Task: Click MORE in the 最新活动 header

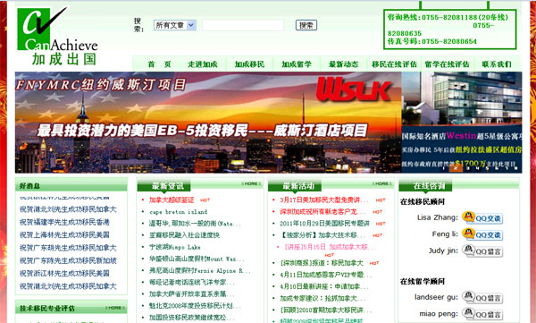Action: 382,184
